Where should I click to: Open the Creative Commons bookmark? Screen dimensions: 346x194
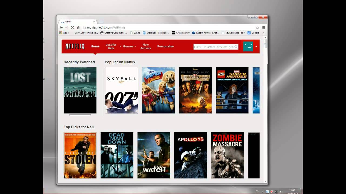pyautogui.click(x=114, y=33)
